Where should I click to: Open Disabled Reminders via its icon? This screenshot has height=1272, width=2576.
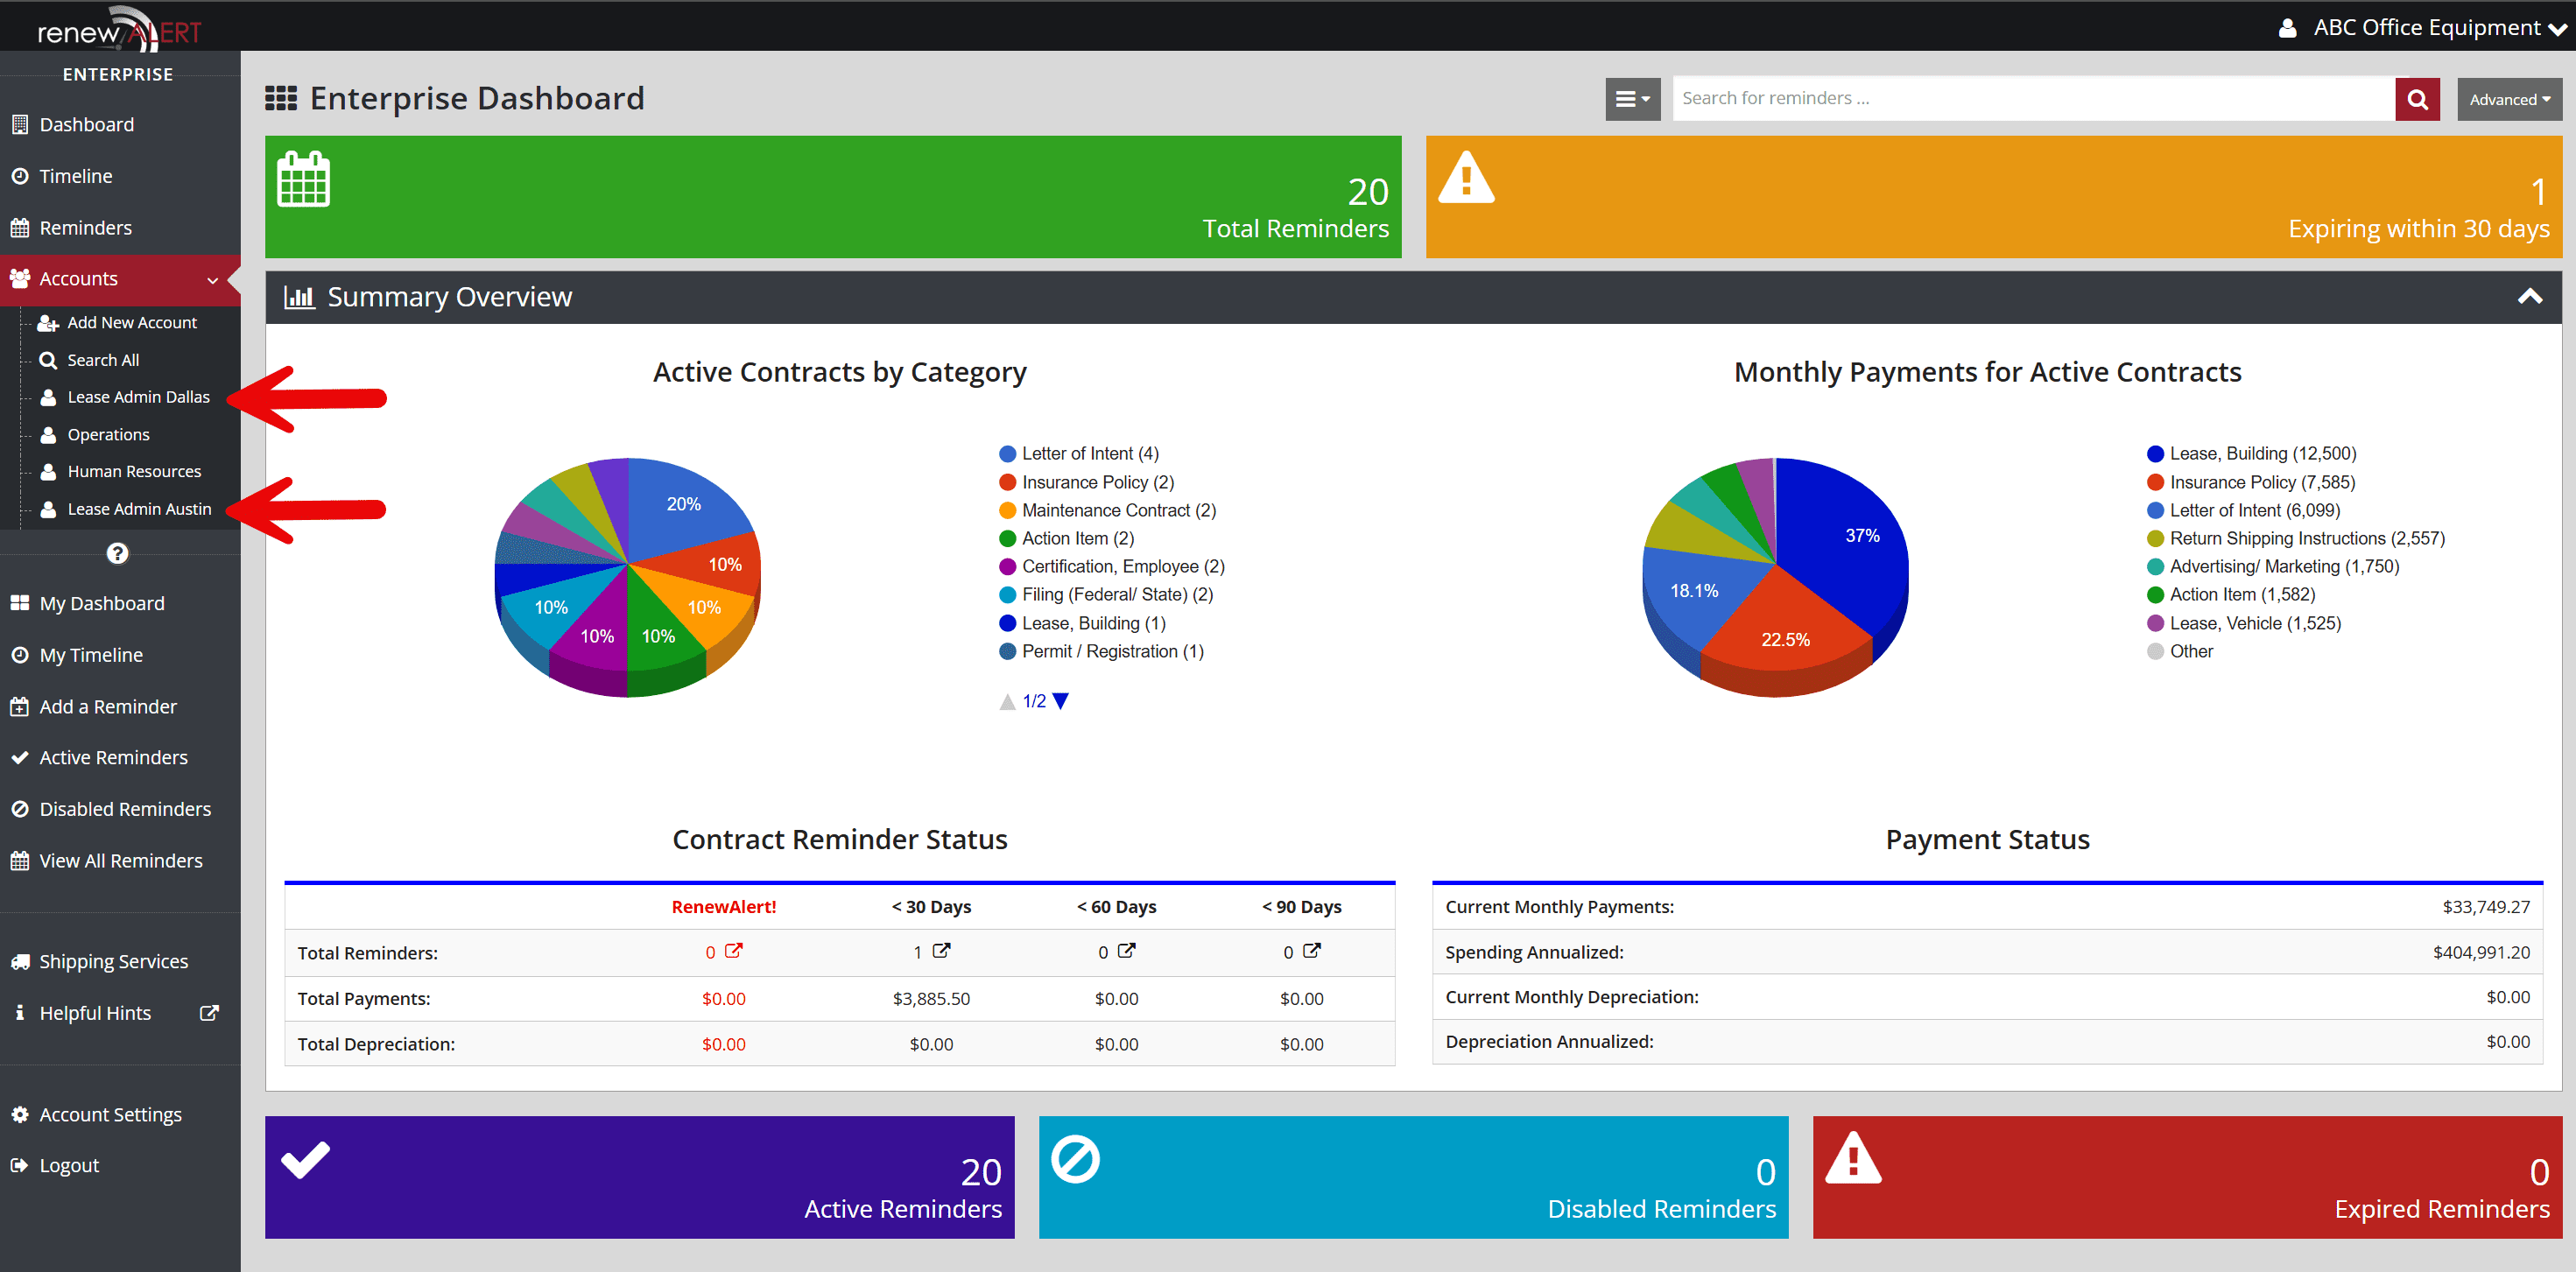click(20, 808)
